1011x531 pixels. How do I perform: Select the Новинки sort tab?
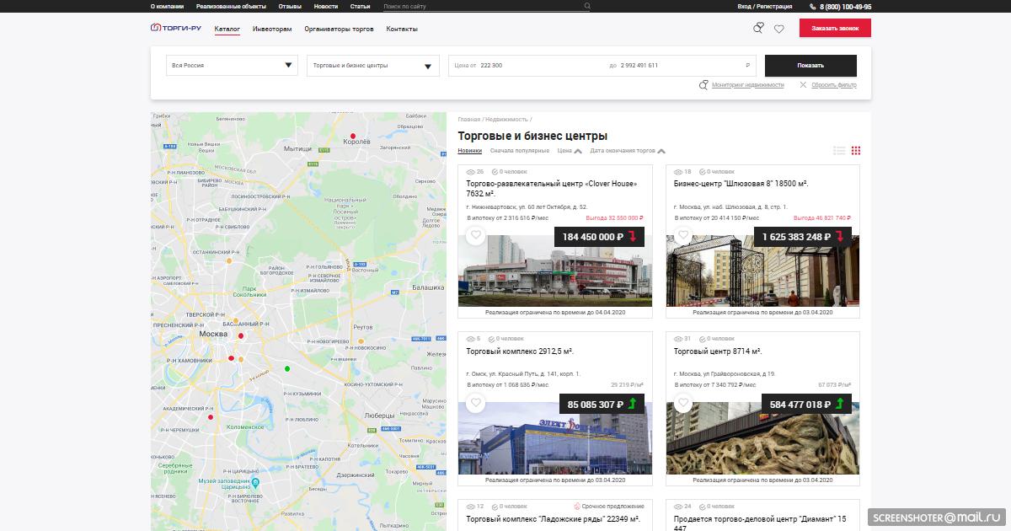tap(470, 151)
